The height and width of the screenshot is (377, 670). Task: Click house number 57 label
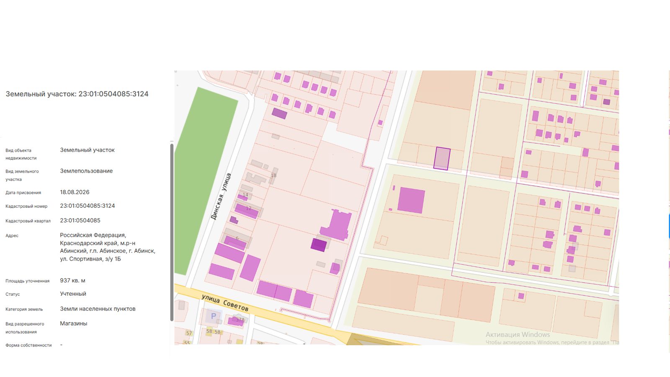click(189, 333)
